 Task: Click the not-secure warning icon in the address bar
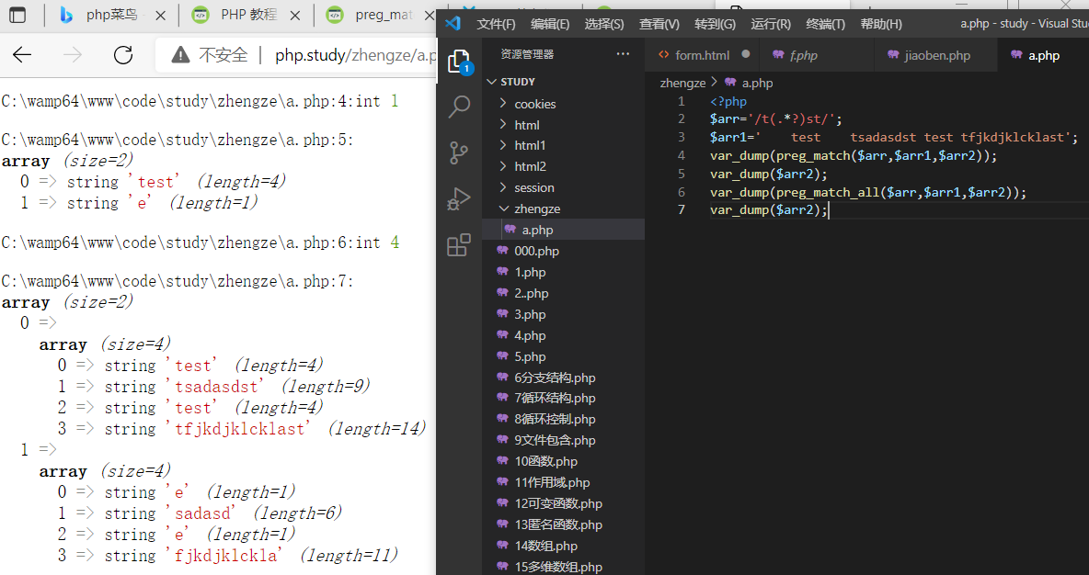tap(180, 55)
